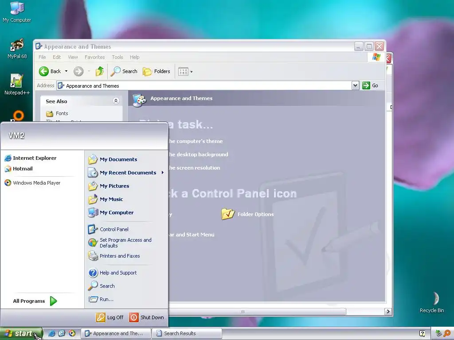Open Folder Options control panel icon

click(247, 214)
